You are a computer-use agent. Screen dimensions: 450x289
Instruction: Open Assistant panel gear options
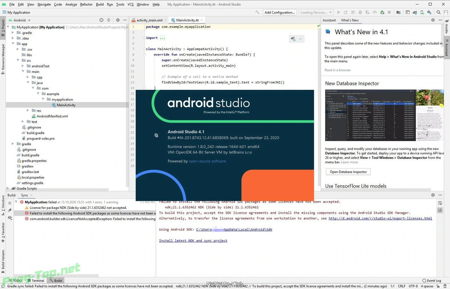coord(433,20)
